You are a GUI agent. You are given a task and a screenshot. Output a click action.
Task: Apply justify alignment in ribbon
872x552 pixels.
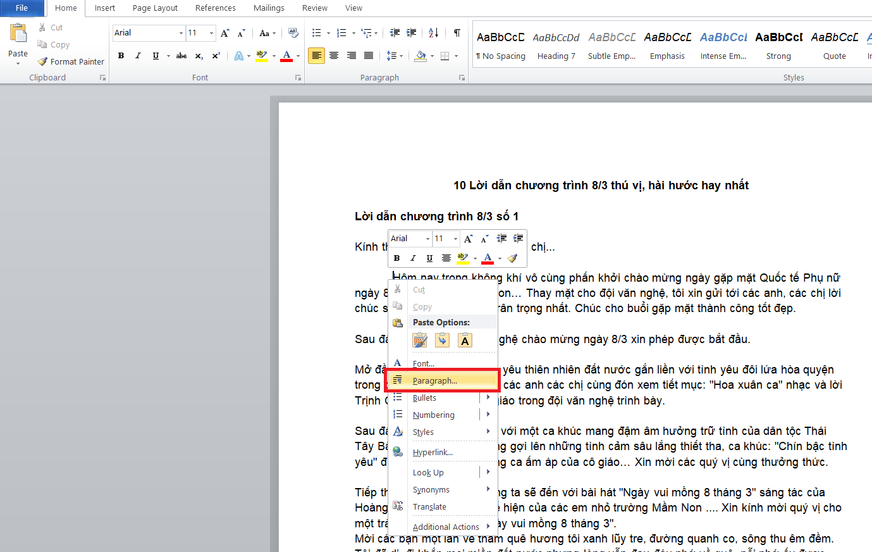pos(369,56)
